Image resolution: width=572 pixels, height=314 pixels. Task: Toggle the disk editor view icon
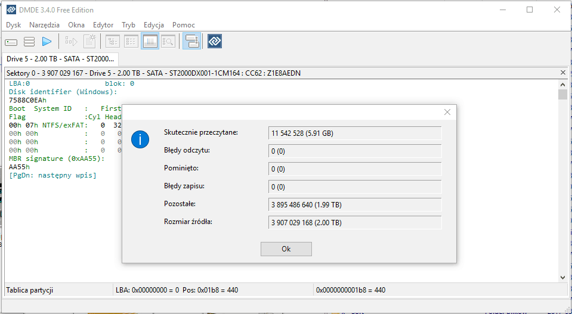[150, 42]
